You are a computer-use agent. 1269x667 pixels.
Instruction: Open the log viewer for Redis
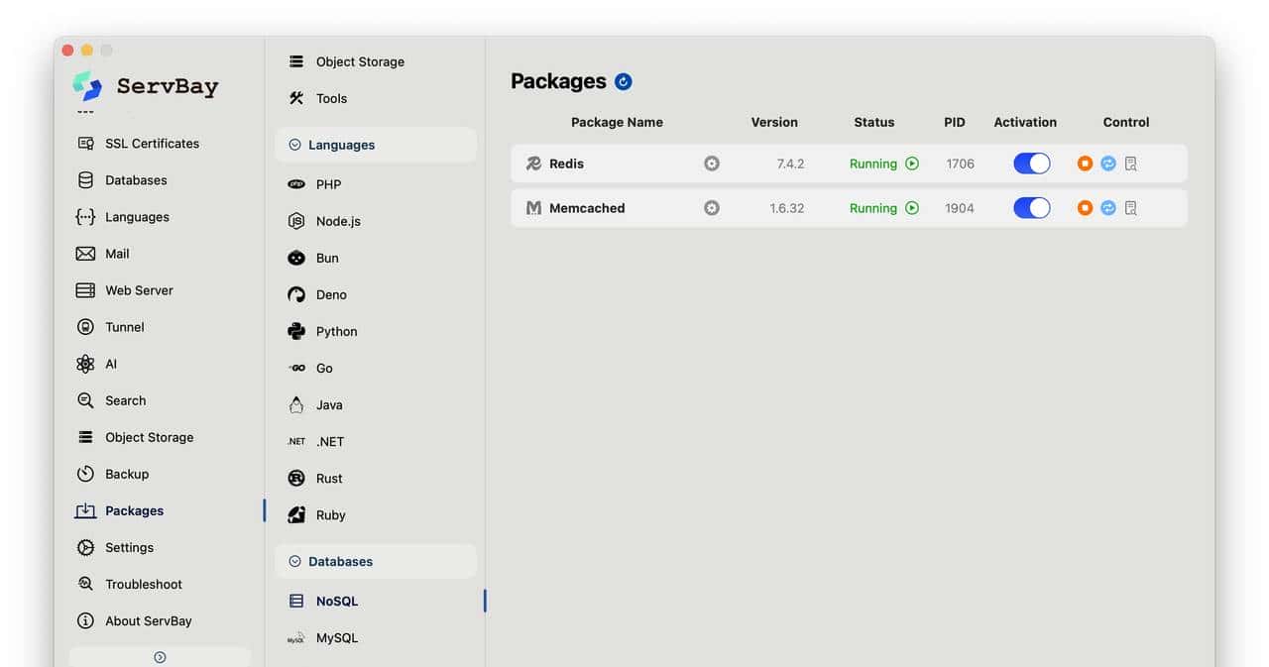click(x=1131, y=164)
